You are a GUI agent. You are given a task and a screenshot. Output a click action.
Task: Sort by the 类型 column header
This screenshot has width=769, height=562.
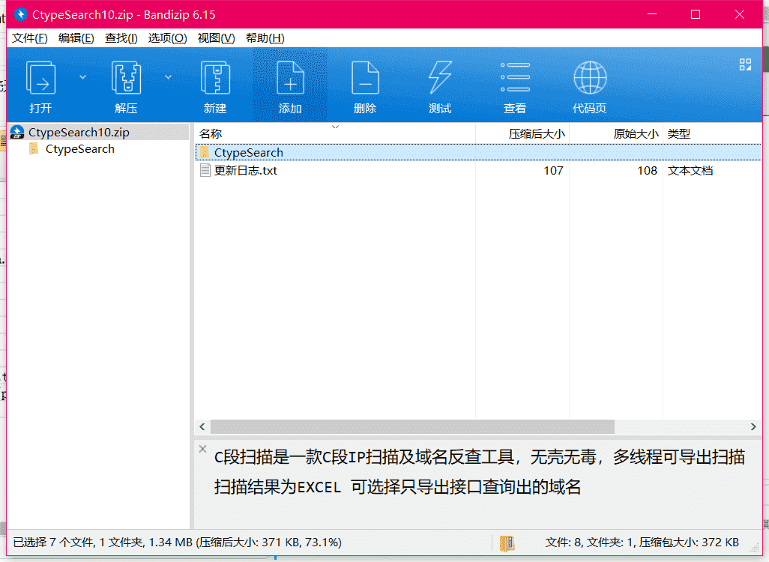point(712,133)
